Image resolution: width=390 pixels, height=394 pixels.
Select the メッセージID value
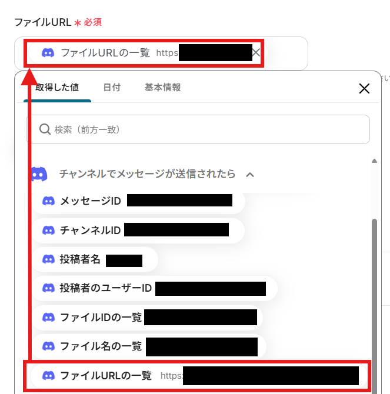138,201
